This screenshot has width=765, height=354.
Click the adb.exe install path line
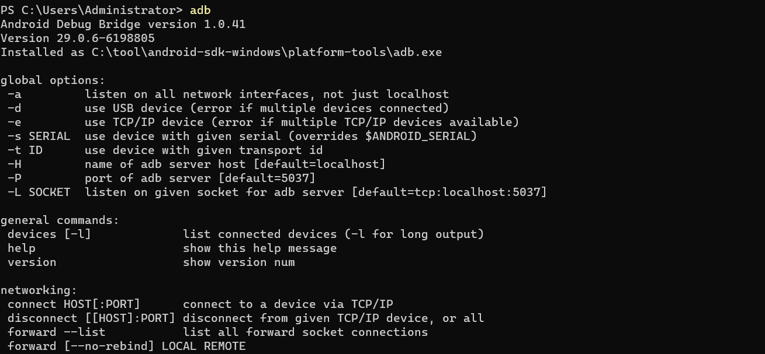coord(221,52)
